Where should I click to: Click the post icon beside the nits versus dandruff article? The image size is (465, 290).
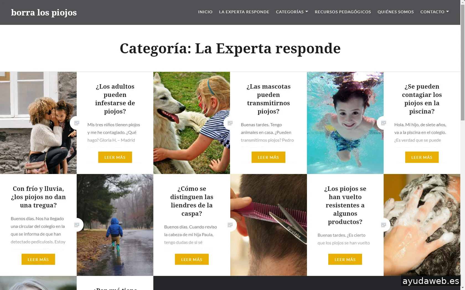(230, 225)
